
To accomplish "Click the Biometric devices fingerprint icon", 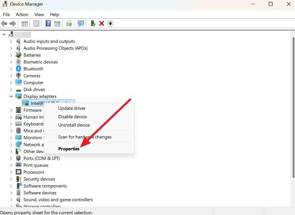I will tap(18, 62).
